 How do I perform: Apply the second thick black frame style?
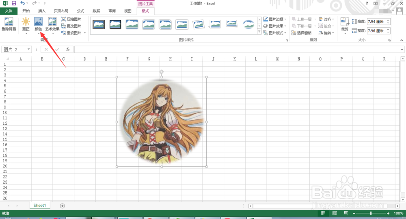[x=115, y=24]
